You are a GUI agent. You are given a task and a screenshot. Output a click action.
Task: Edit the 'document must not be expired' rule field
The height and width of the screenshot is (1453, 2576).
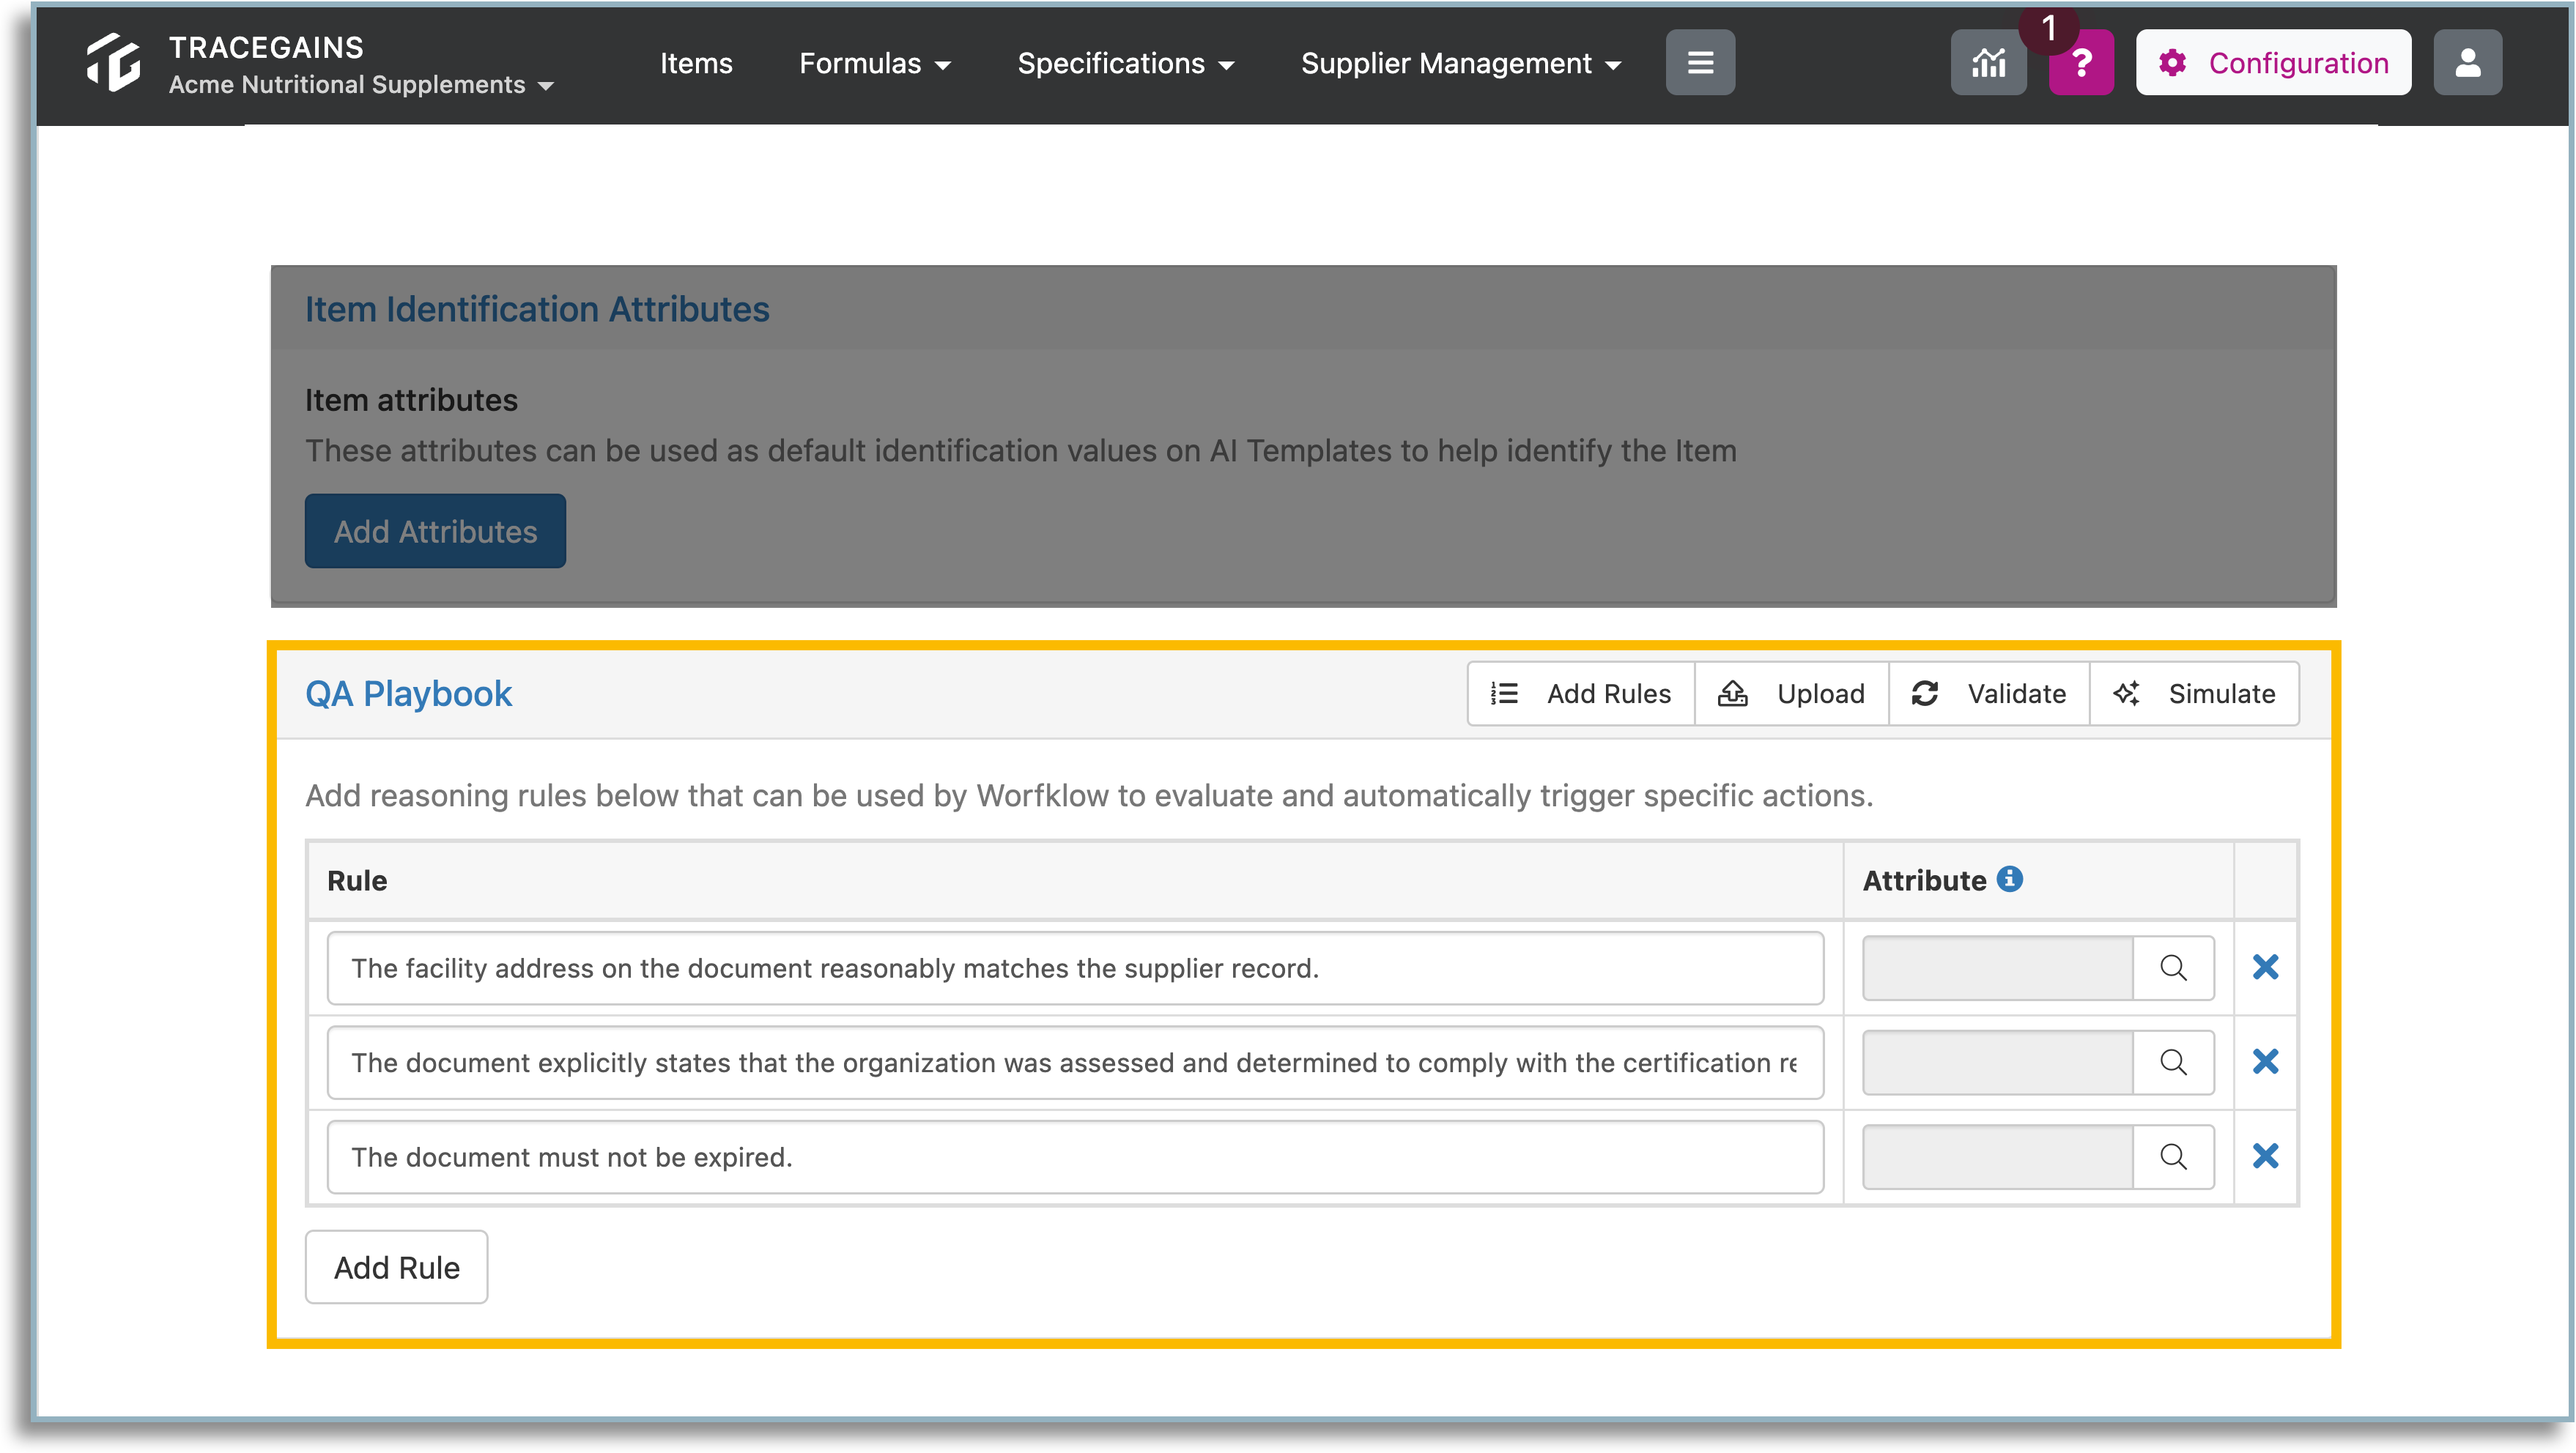pyautogui.click(x=1075, y=1157)
